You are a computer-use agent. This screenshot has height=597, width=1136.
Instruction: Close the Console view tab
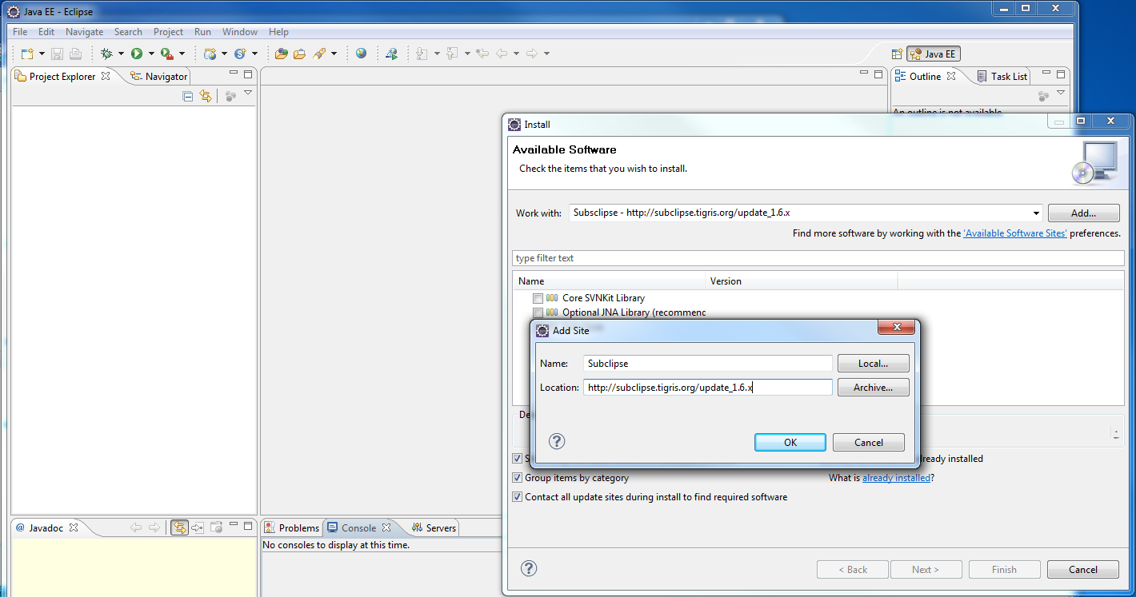pos(386,527)
